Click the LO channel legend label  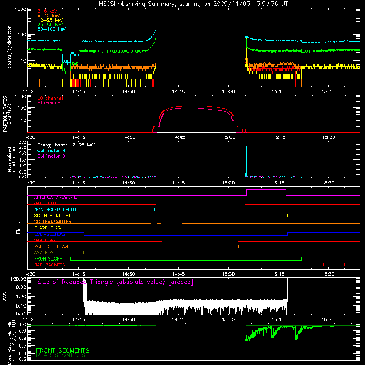[x=50, y=98]
